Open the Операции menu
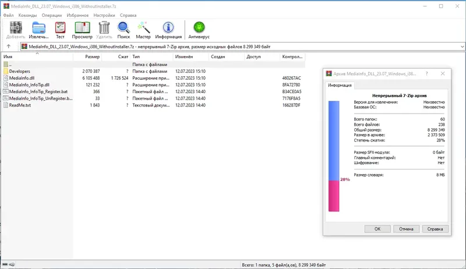Viewport: 466px width, 269px height. pos(52,15)
